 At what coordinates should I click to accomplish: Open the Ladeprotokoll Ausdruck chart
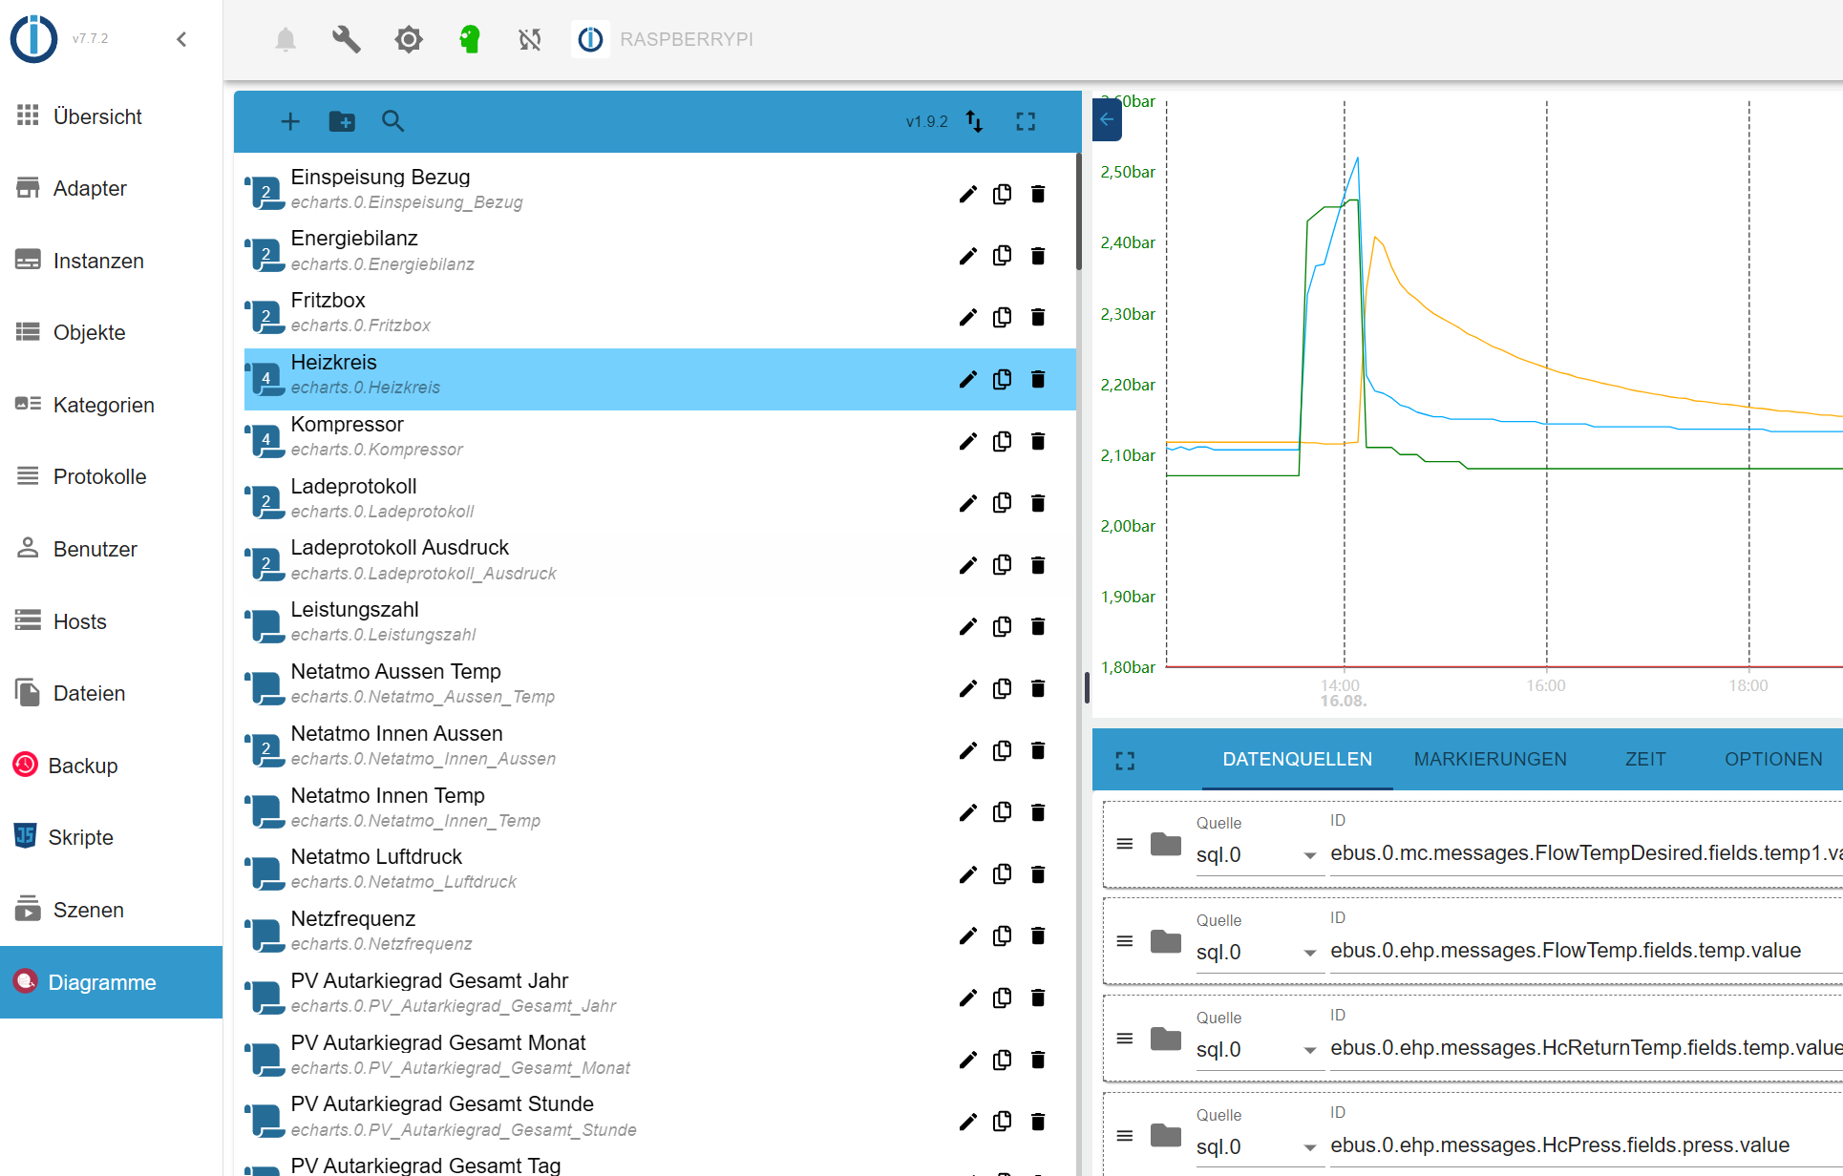click(660, 564)
